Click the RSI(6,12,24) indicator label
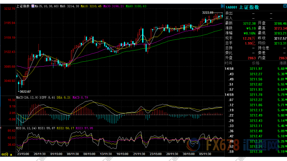 pos(26,128)
